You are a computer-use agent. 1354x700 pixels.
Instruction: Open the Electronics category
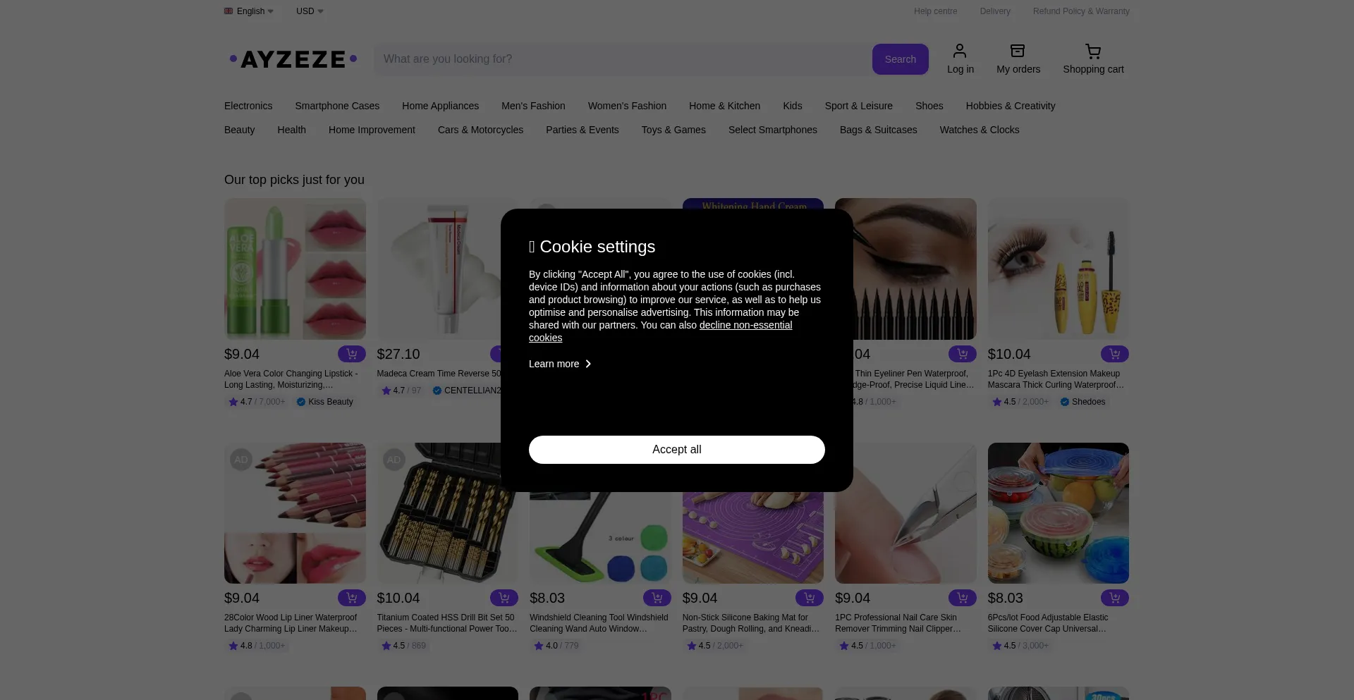pos(248,106)
